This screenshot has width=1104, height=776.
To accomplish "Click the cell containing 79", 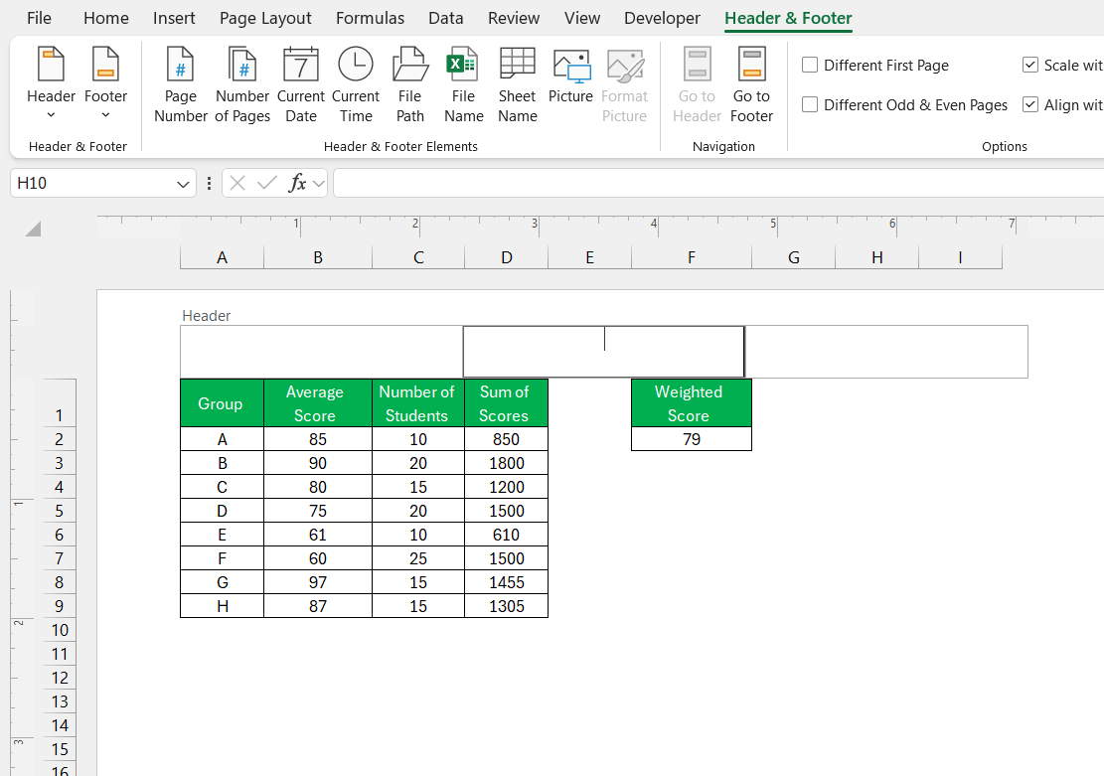I will (x=692, y=439).
